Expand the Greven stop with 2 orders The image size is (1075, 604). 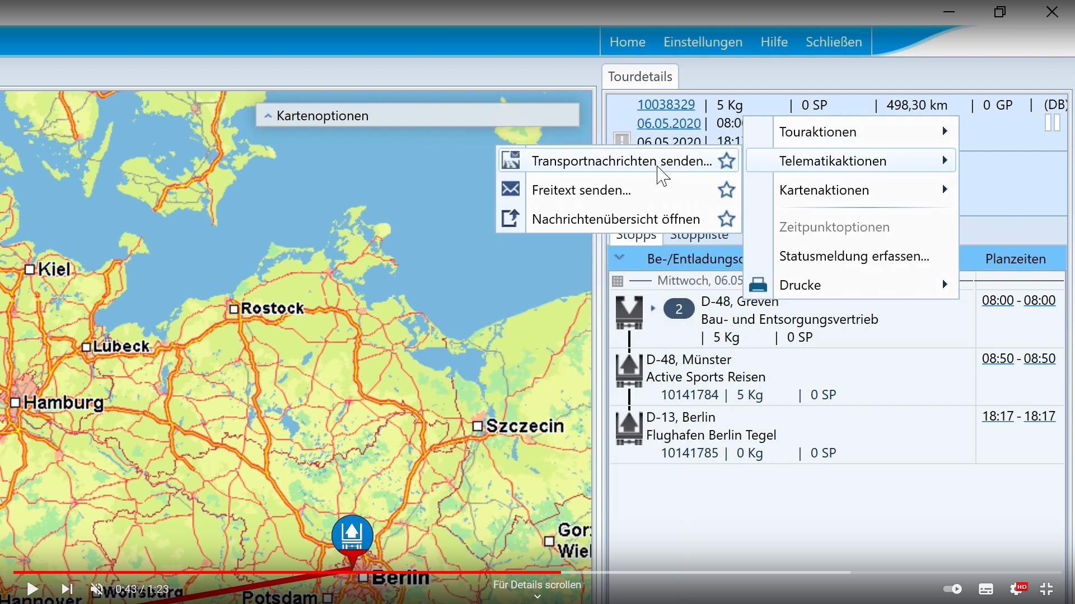[653, 308]
